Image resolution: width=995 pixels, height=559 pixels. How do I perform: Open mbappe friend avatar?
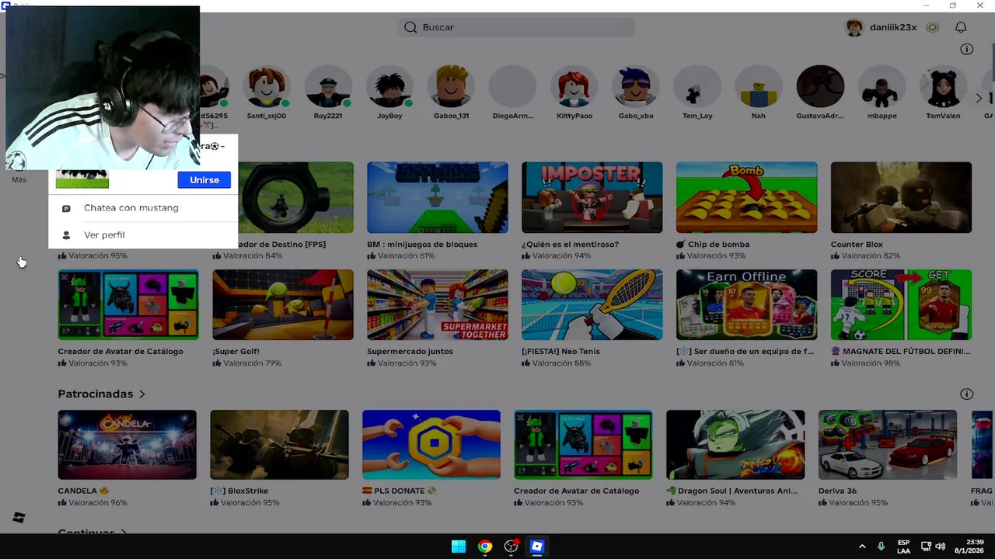[882, 86]
